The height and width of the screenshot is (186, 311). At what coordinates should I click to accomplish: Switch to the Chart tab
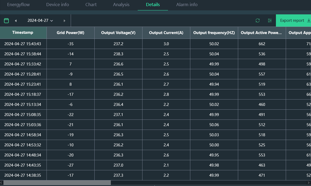91,5
